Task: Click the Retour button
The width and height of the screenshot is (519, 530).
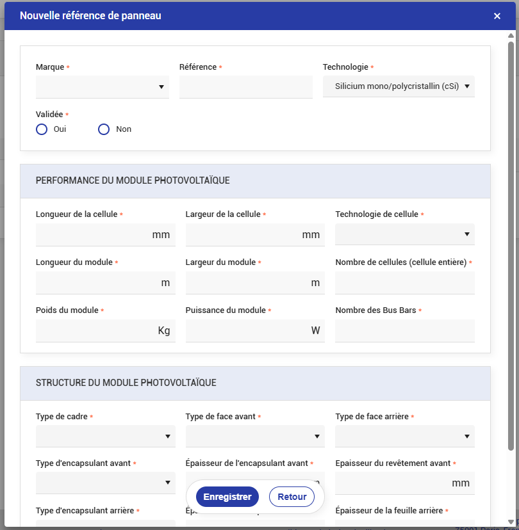Action: click(292, 497)
